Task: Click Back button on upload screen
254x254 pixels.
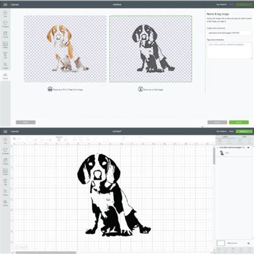Action: click(x=26, y=122)
